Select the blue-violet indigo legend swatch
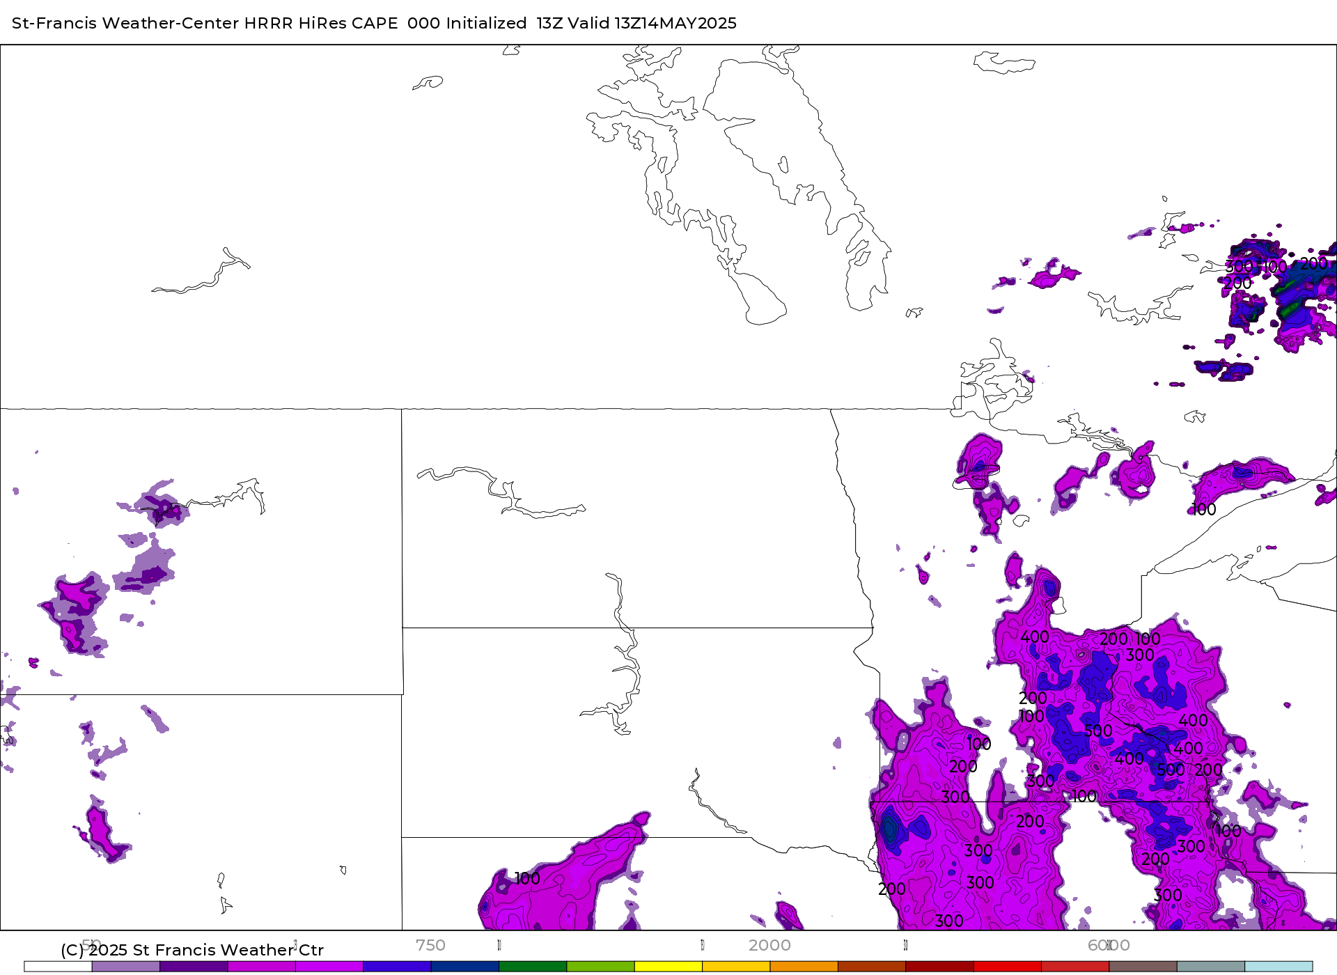 tap(397, 967)
